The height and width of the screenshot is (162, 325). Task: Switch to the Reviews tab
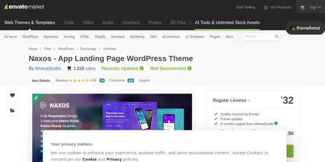tap(62, 81)
